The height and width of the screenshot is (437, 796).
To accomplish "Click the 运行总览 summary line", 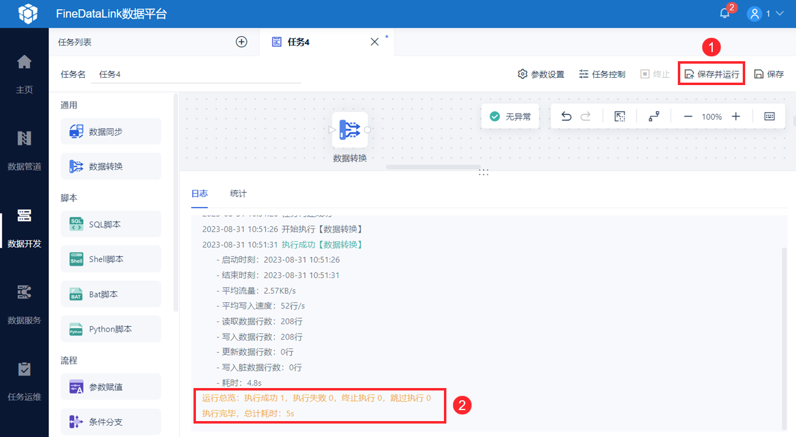I will 317,398.
